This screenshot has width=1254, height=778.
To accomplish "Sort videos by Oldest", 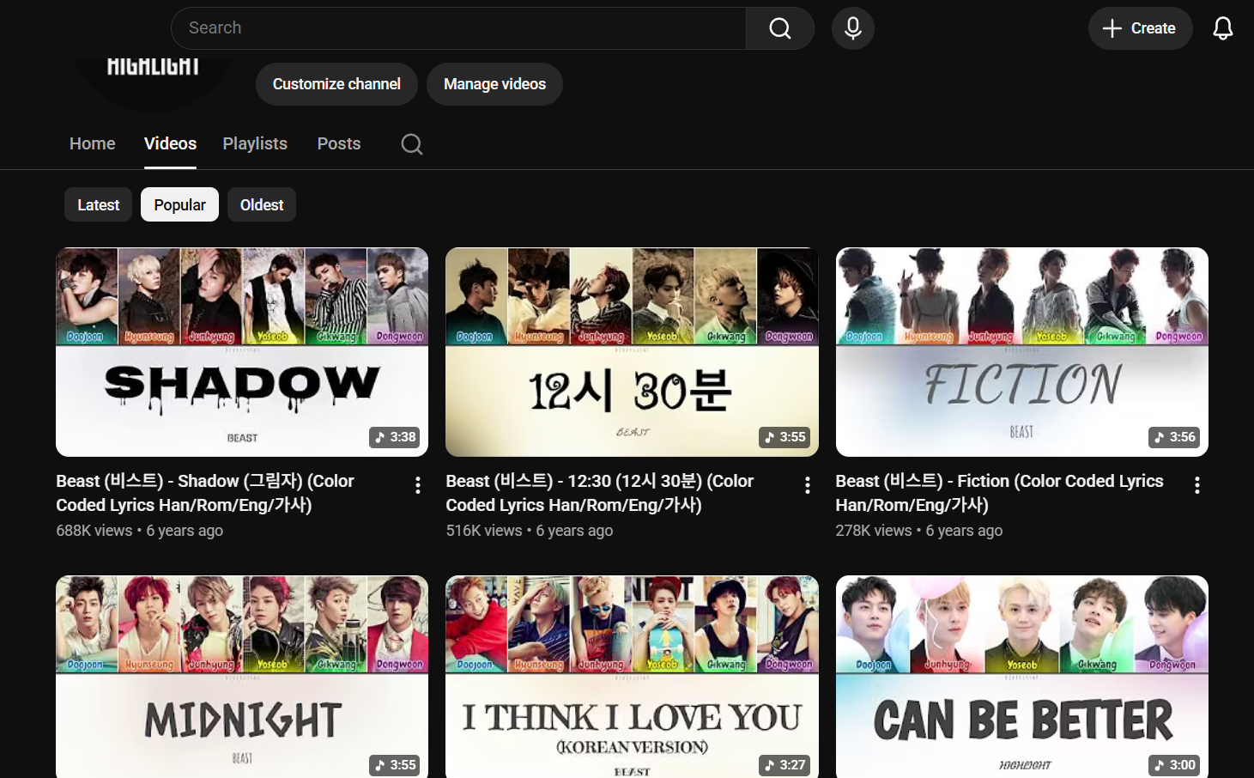I will tap(262, 204).
